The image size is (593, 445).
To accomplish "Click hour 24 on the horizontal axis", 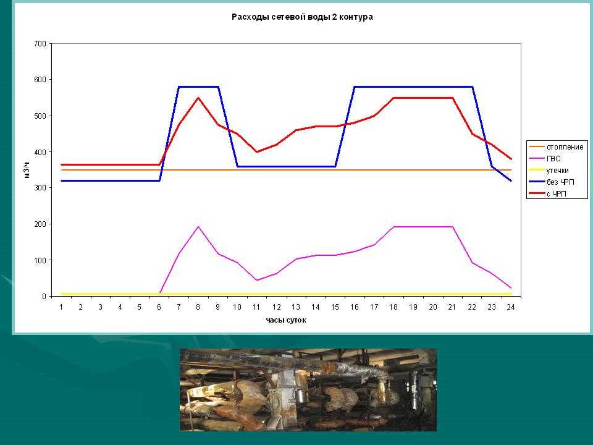I will click(510, 307).
